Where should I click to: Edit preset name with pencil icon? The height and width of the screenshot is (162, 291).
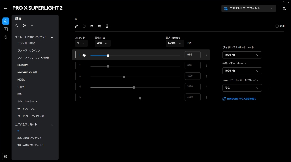tap(76, 26)
